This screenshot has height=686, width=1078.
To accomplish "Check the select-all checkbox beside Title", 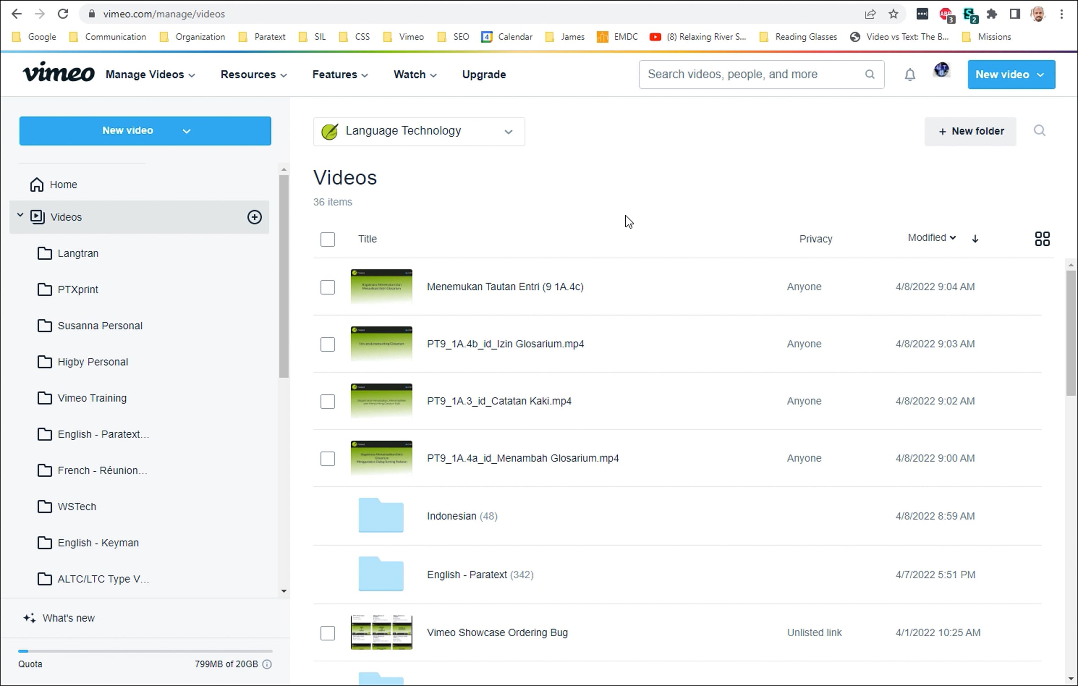I will (327, 239).
